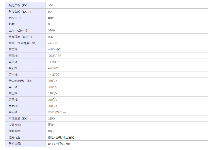Select the body weight value 1250
The width and height of the screenshot is (212, 150).
point(51,119)
